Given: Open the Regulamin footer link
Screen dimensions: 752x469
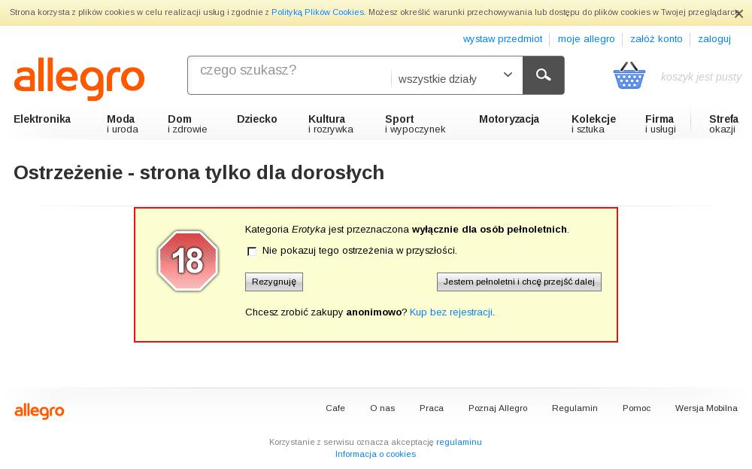Looking at the screenshot, I should pyautogui.click(x=575, y=408).
